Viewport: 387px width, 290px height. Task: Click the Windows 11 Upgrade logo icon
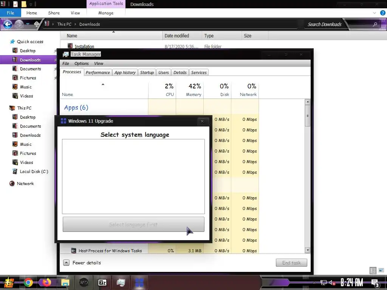pyautogui.click(x=63, y=121)
